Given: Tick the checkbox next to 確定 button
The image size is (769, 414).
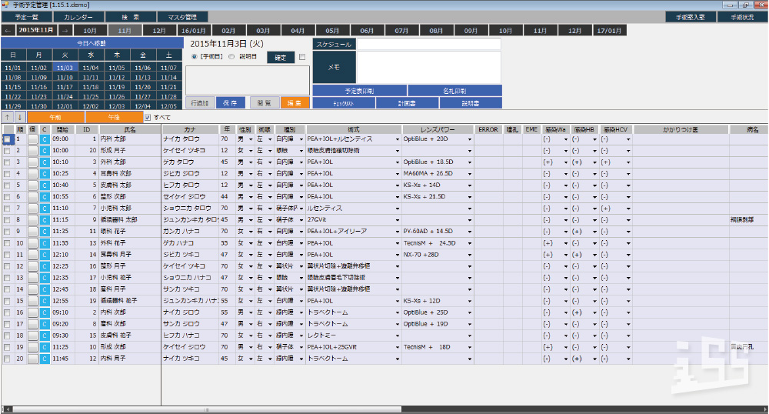Looking at the screenshot, I should [302, 58].
